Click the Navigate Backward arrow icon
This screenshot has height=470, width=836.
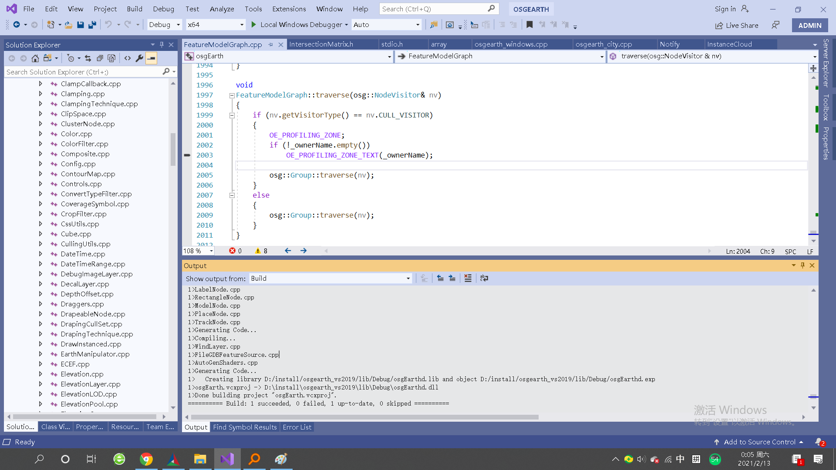click(x=17, y=25)
